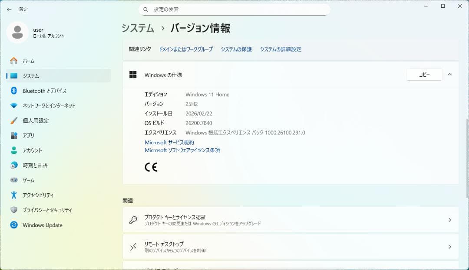Focus the 設定の検索 search box
Image resolution: width=469 pixels, height=270 pixels.
pyautogui.click(x=234, y=10)
